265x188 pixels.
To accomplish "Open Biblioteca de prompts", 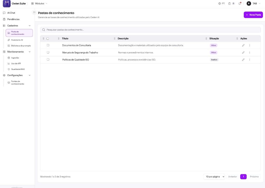I will pos(21,46).
